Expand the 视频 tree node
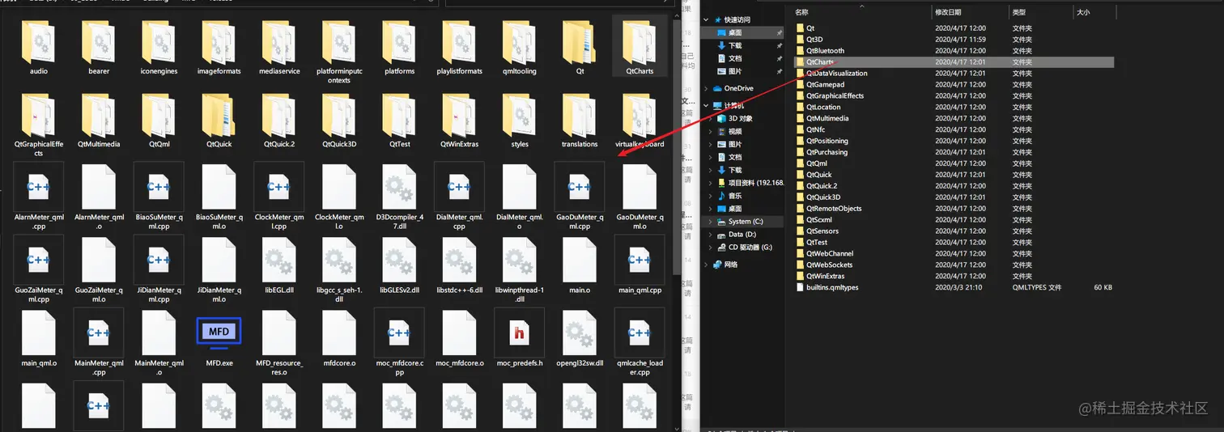Screen dimensions: 1224x432 pos(712,131)
